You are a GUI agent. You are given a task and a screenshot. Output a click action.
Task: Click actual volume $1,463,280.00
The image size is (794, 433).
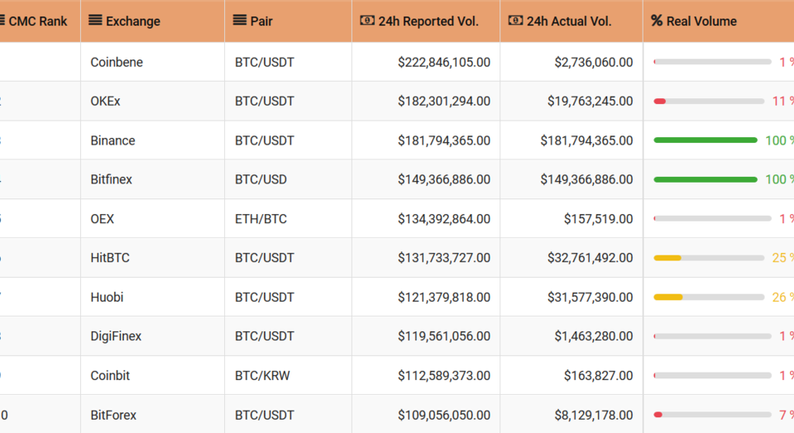594,336
